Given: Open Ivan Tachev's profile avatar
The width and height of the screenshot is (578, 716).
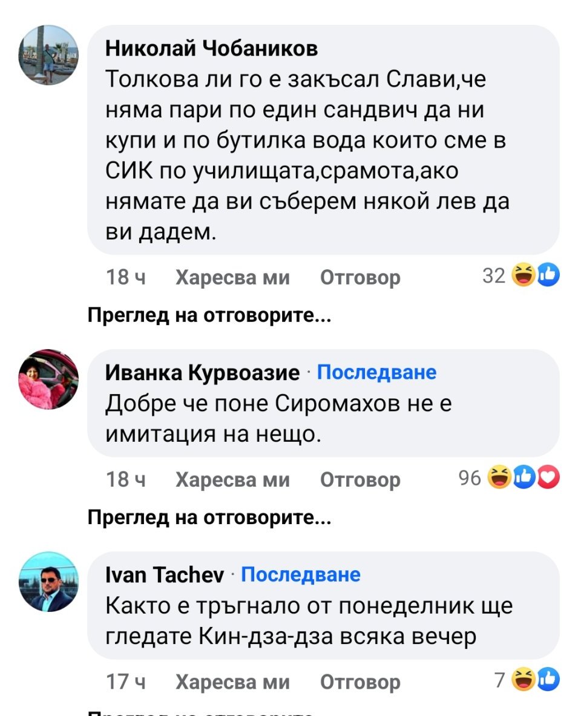Looking at the screenshot, I should pyautogui.click(x=49, y=582).
